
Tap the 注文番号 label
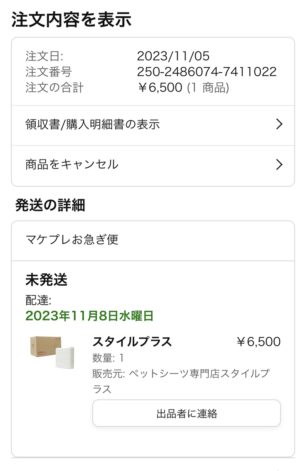click(48, 72)
